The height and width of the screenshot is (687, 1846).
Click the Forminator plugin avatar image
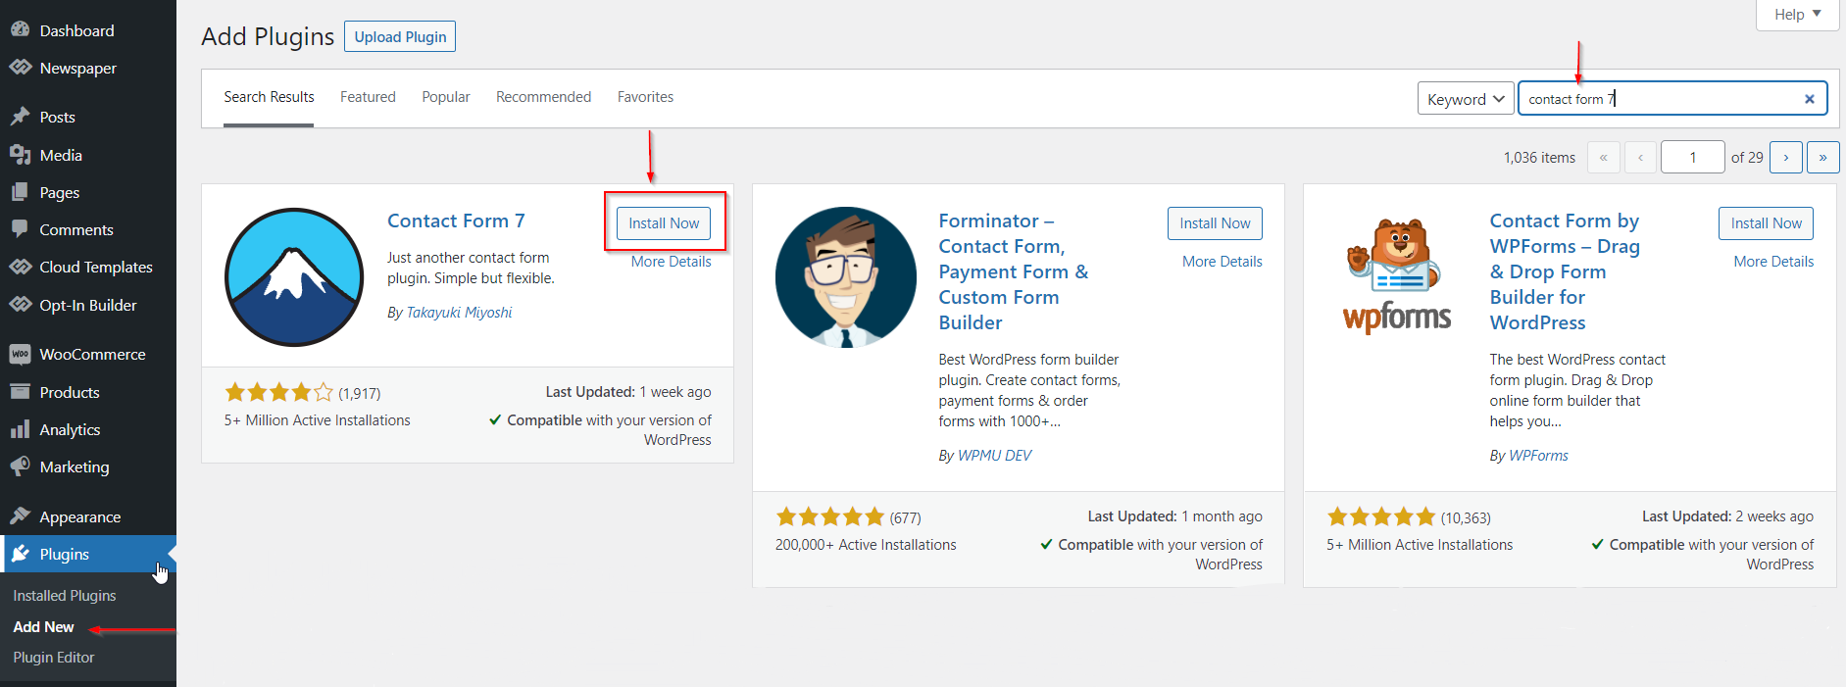[846, 277]
